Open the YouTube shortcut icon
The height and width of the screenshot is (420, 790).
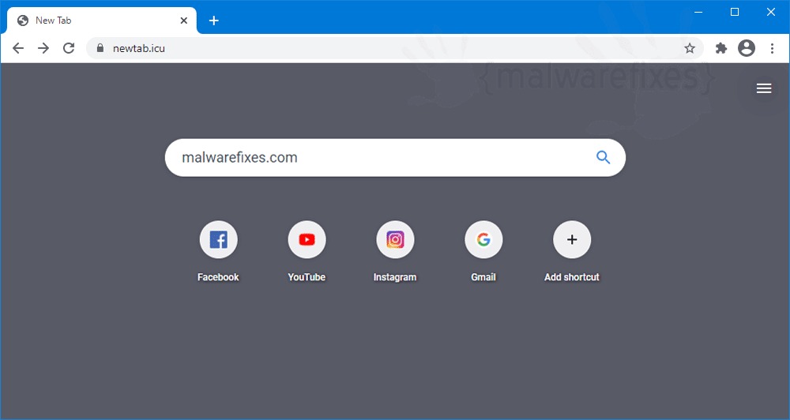point(307,240)
